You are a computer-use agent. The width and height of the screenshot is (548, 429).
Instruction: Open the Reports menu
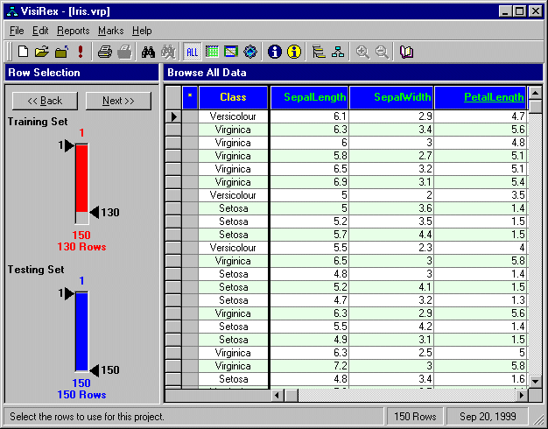(x=74, y=31)
